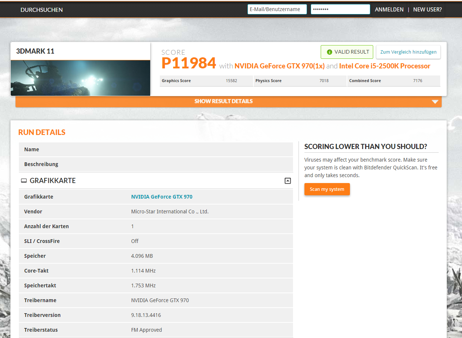Click the SLI / CrossFire value Off
The height and width of the screenshot is (338, 462).
[135, 241]
